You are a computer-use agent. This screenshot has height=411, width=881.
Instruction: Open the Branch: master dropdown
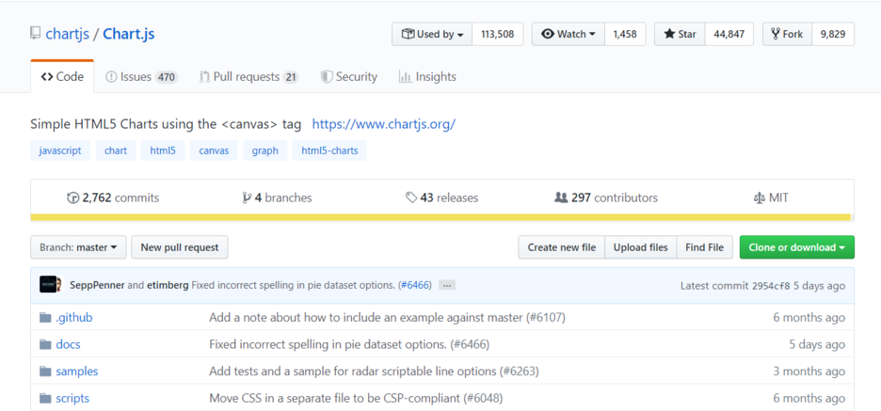coord(79,247)
